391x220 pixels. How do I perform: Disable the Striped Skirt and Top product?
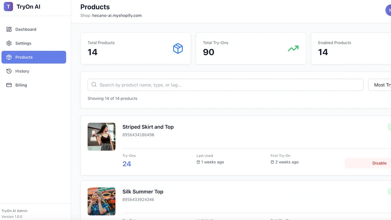click(x=368, y=163)
